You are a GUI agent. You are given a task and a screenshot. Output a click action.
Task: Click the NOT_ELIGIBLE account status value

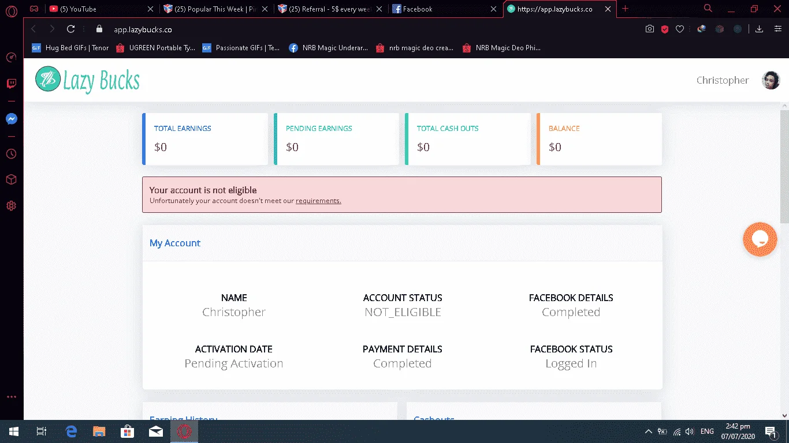tap(403, 312)
